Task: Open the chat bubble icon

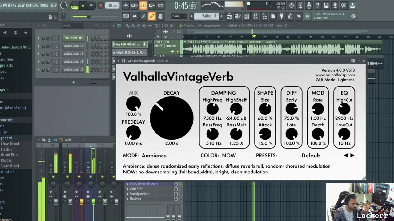Action: [x=344, y=6]
